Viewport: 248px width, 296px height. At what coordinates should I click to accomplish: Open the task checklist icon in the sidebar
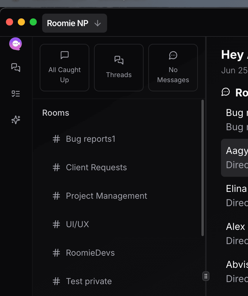(16, 94)
